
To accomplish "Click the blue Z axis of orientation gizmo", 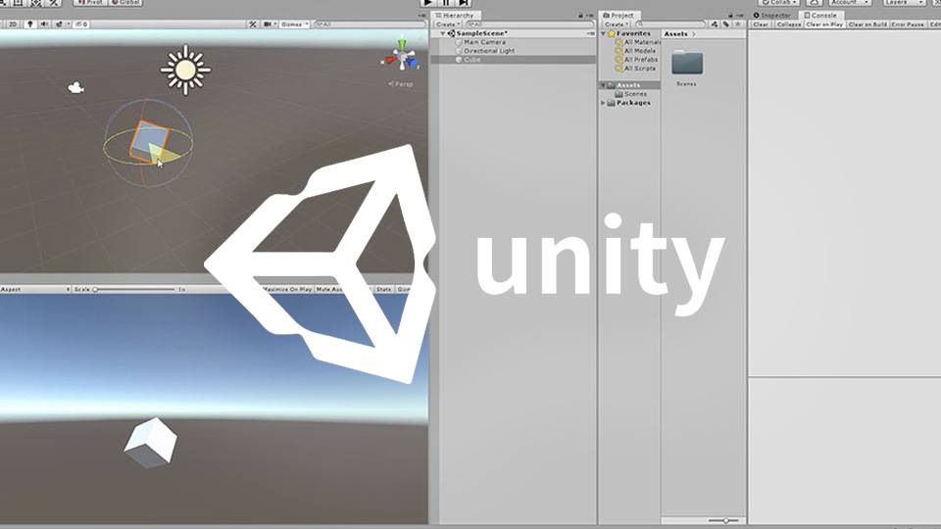I will 413,63.
